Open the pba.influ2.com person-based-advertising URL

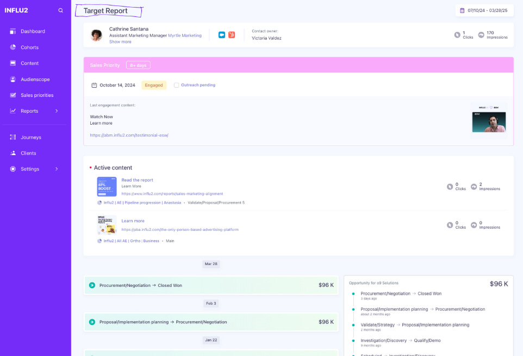(180, 229)
